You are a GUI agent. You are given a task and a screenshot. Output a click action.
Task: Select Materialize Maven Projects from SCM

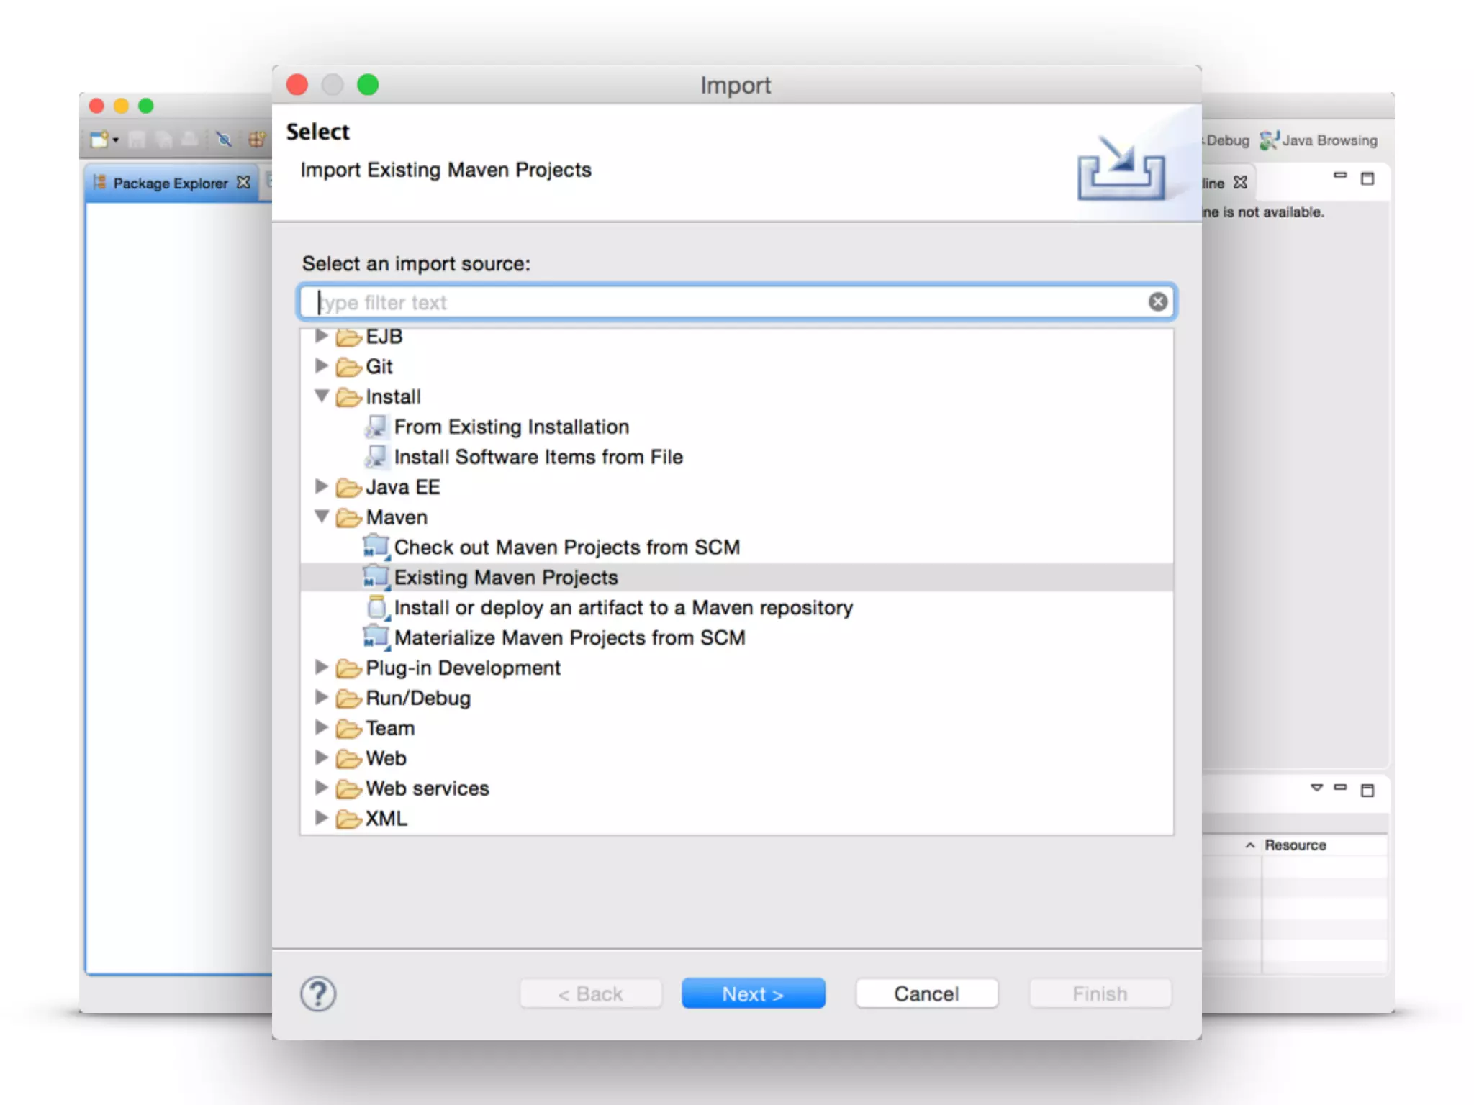pos(569,638)
